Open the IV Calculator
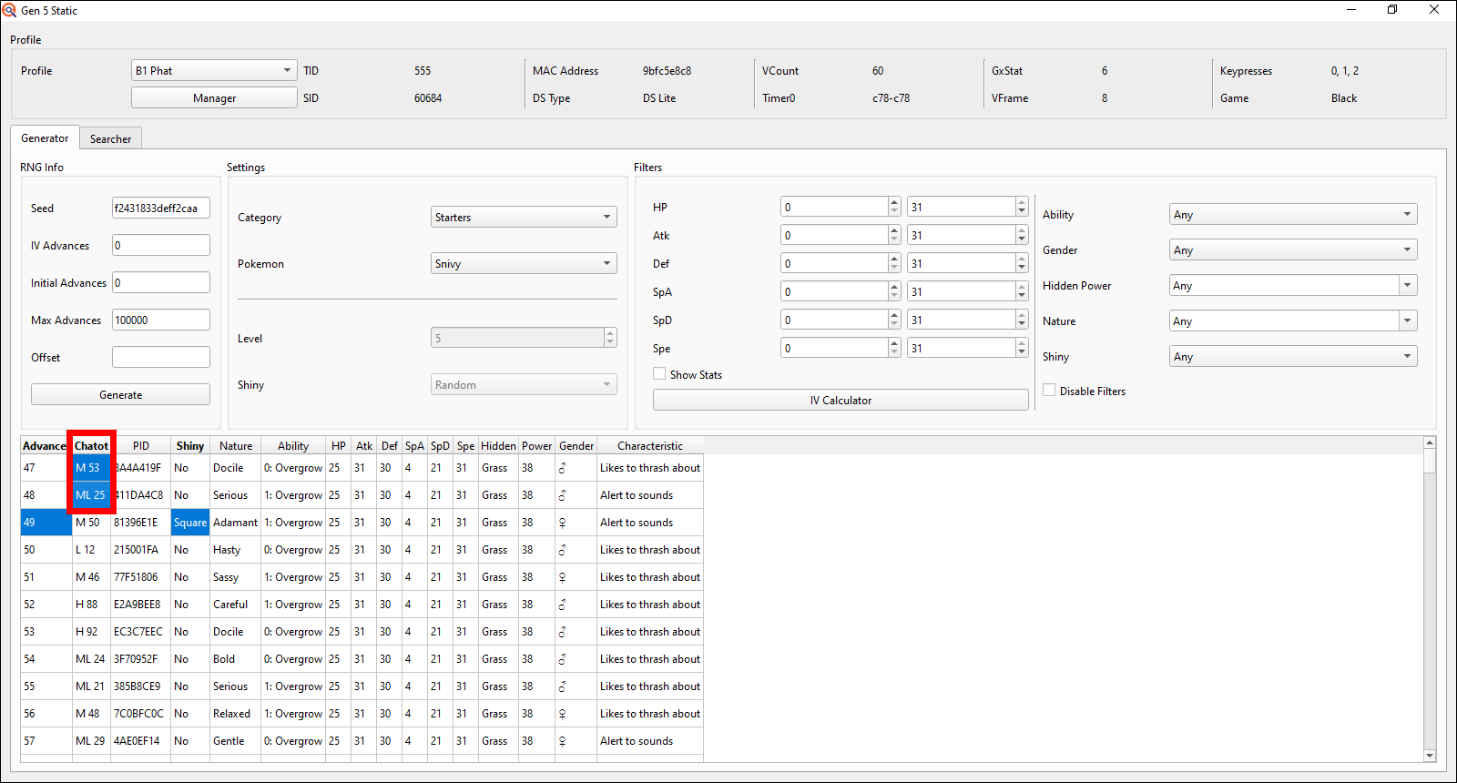1457x783 pixels. (840, 401)
